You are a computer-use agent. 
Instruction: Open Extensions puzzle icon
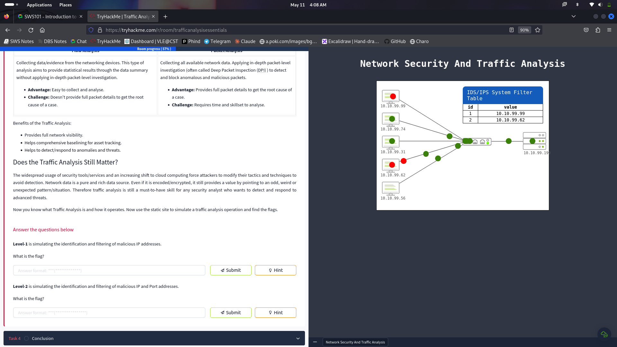pyautogui.click(x=598, y=30)
